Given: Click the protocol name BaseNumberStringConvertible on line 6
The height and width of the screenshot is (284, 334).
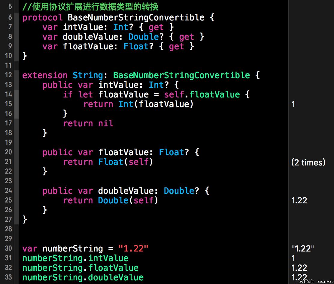Looking at the screenshot, I should (x=136, y=17).
